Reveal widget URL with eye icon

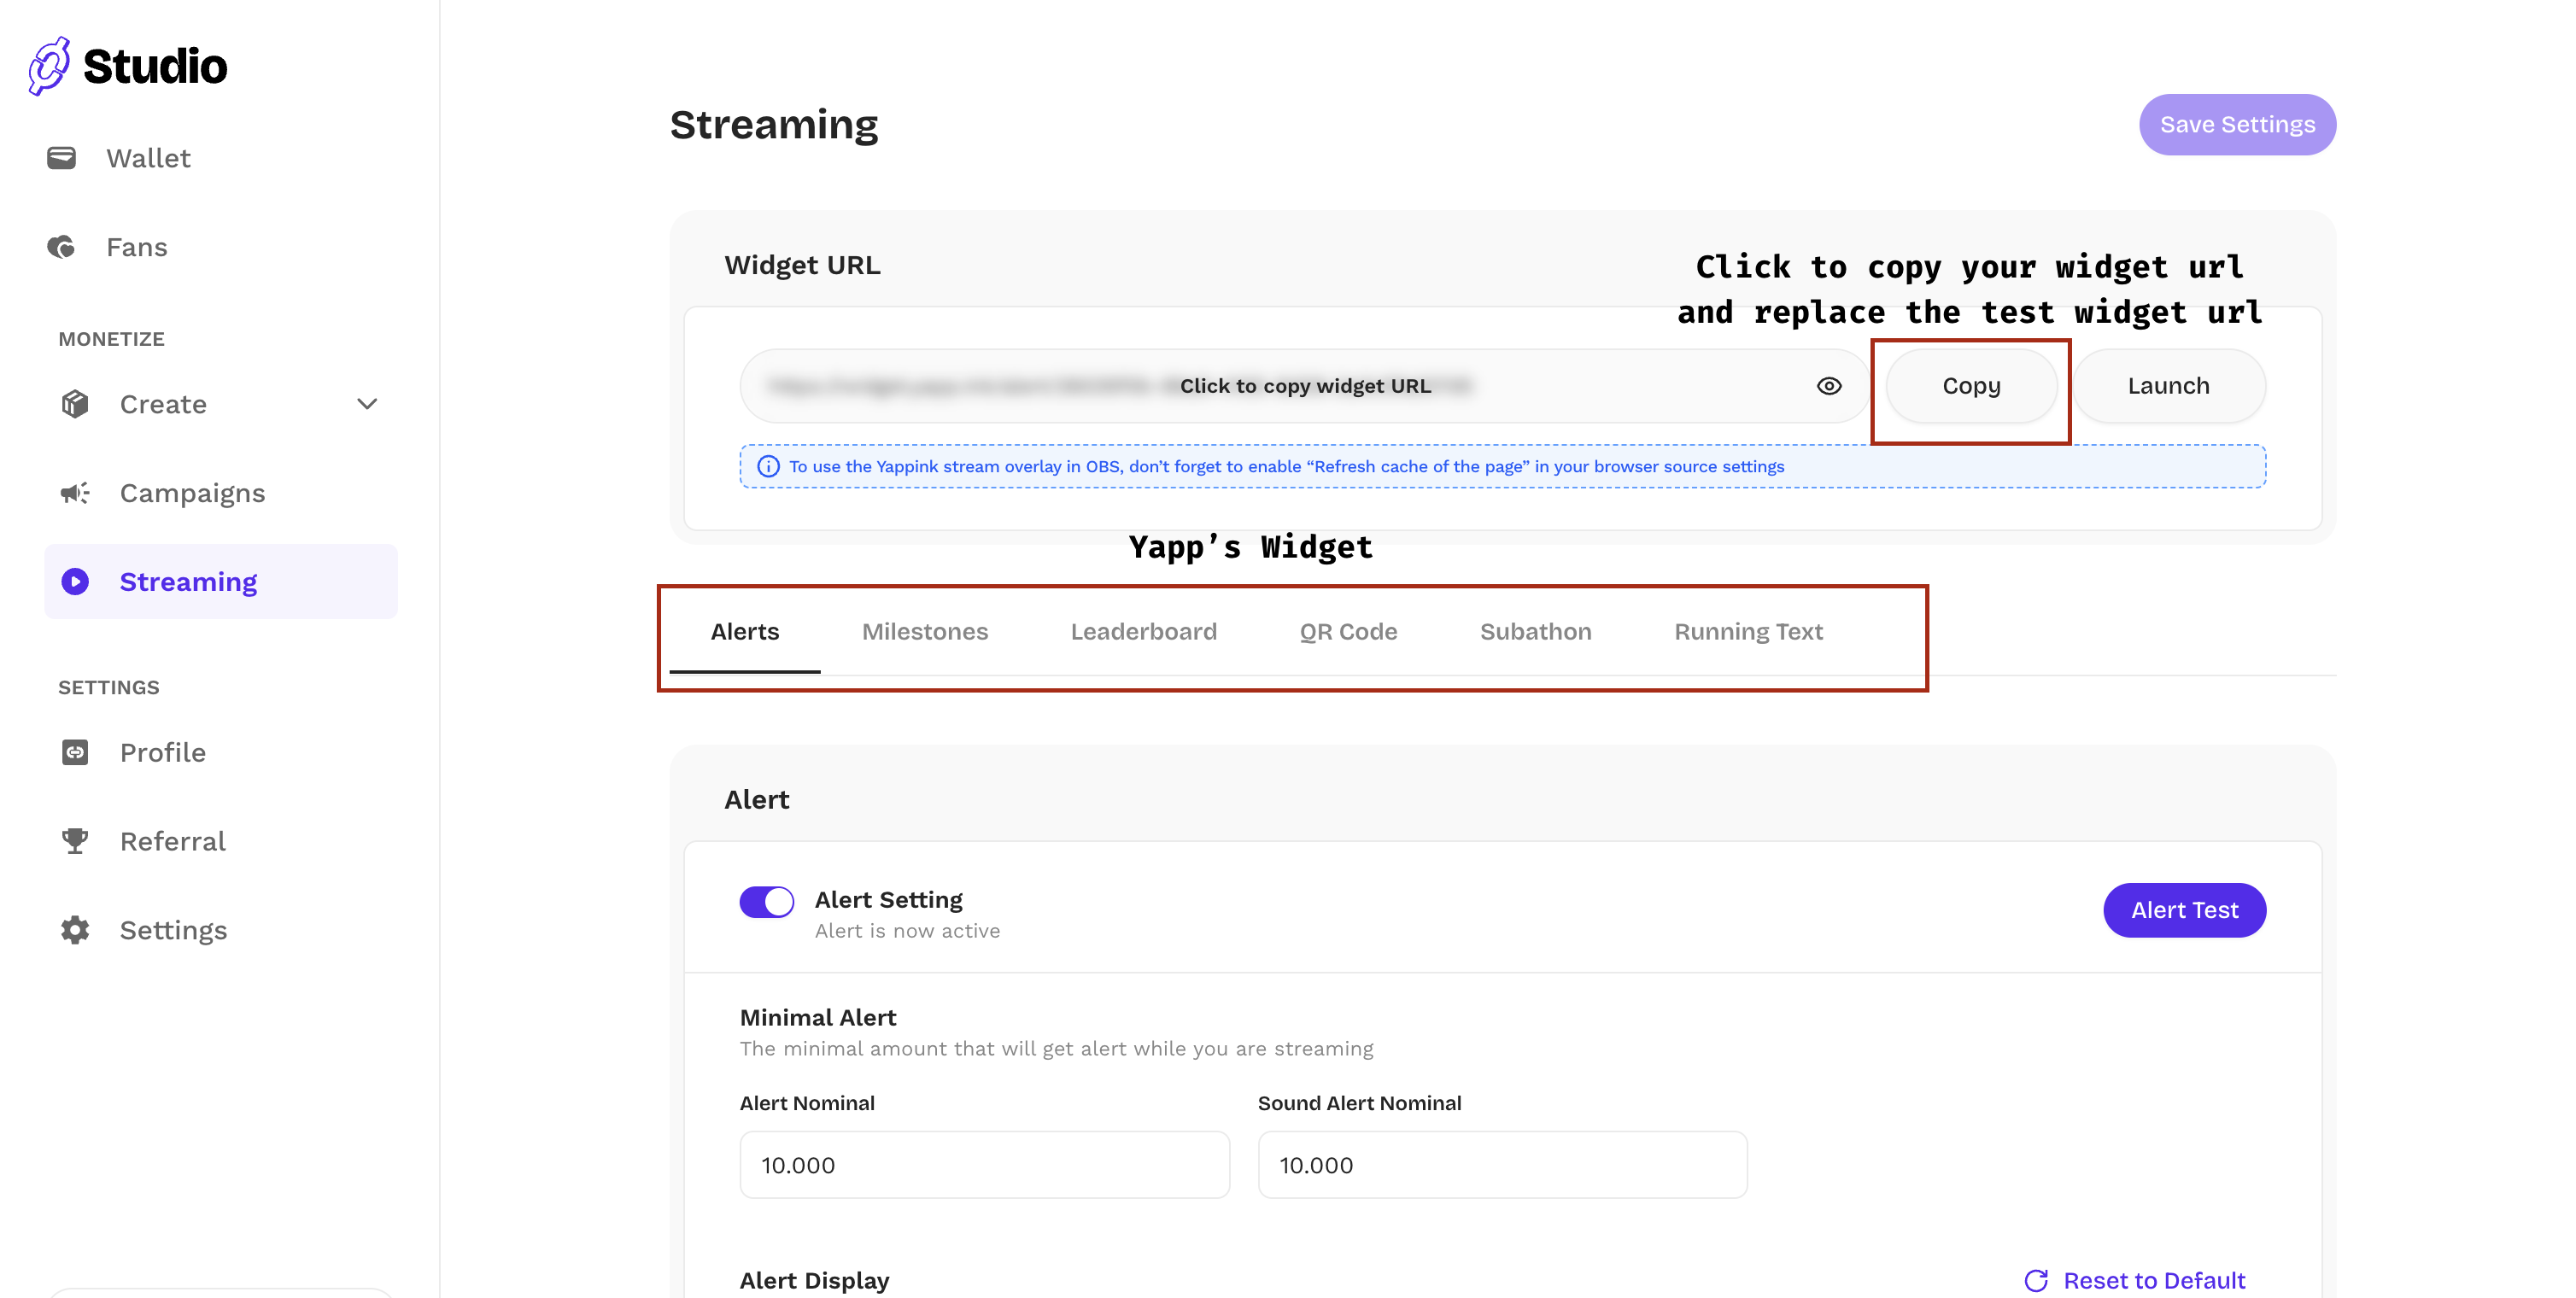click(x=1829, y=386)
